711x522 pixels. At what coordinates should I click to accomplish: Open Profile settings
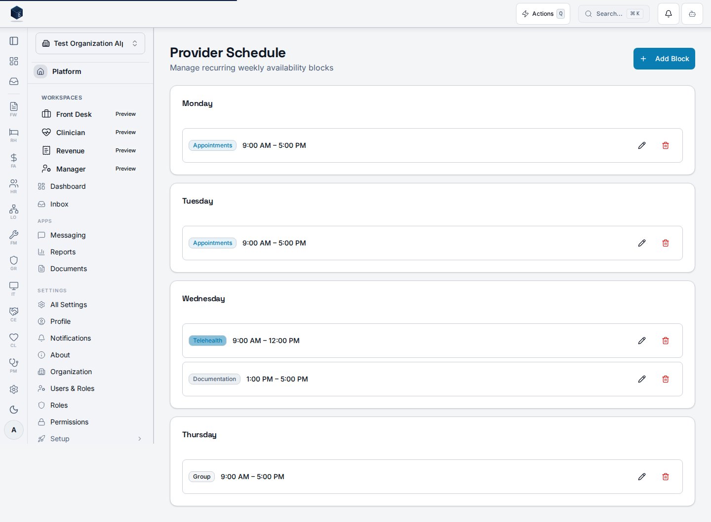click(x=90, y=321)
